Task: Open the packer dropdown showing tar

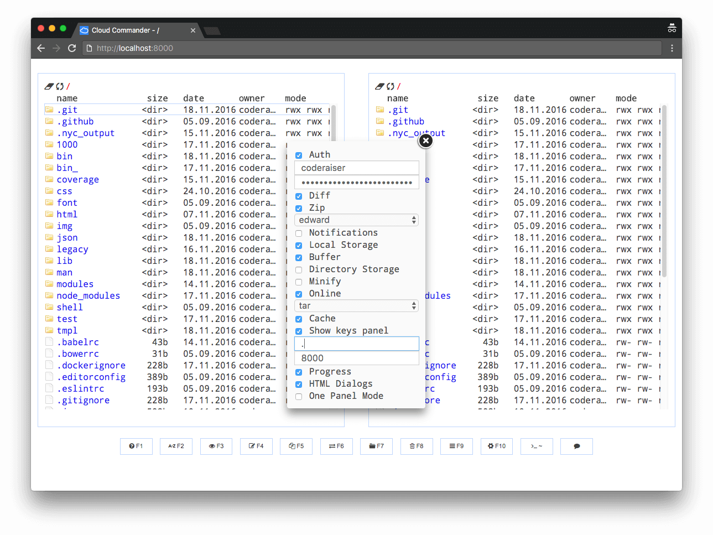Action: point(356,306)
